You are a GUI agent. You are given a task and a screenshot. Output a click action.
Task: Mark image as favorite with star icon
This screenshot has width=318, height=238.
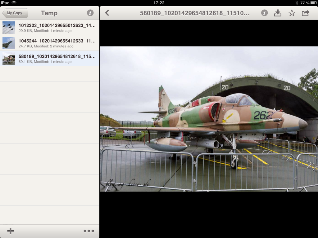pos(292,13)
